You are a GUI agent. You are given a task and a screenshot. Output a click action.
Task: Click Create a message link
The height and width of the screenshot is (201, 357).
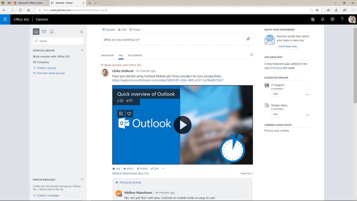click(46, 195)
